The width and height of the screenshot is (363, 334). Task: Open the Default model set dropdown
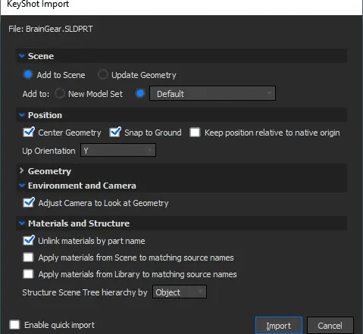(212, 93)
